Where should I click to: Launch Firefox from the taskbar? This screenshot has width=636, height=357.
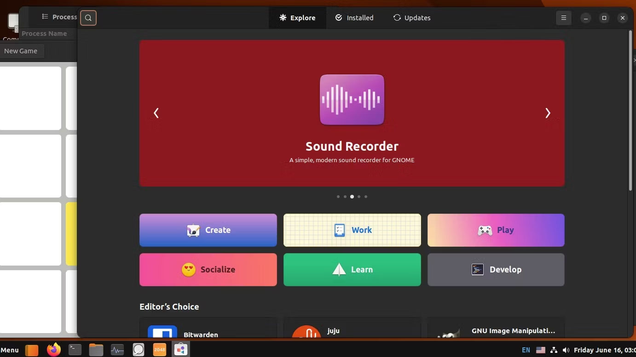coord(54,350)
